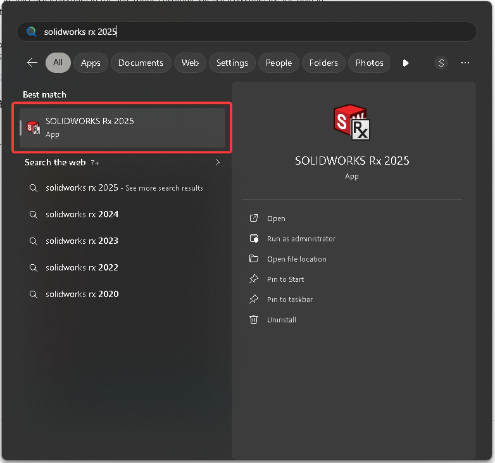Click magnifier icon beside solidworks rx 2022
The image size is (495, 463).
[x=33, y=268]
